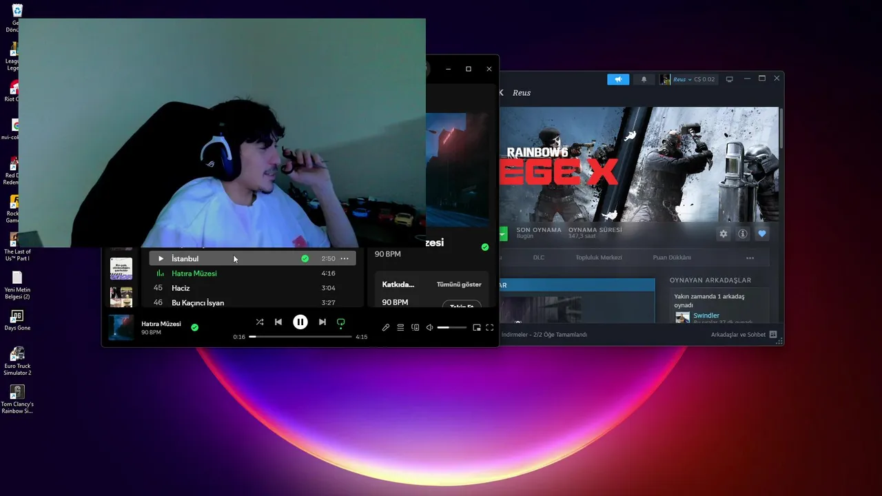Expand the Reus account dropdown in Steam

[x=682, y=79]
